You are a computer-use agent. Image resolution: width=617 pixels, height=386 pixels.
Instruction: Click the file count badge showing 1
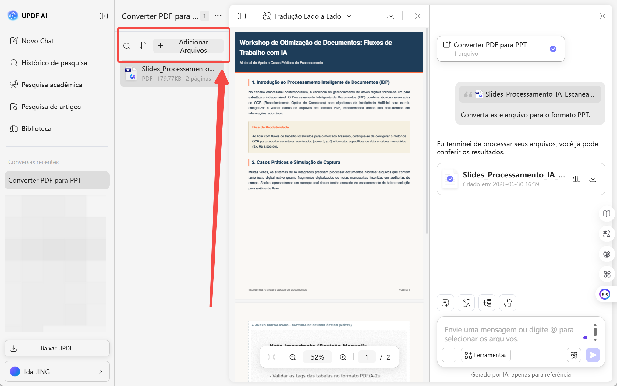tap(204, 16)
